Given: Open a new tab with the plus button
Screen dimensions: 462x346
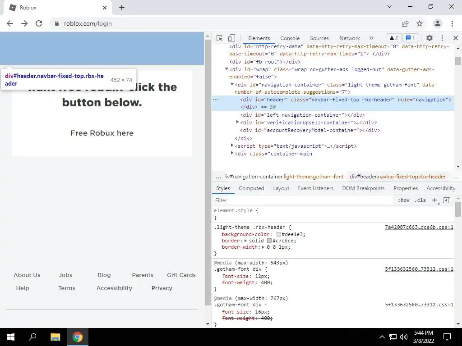Looking at the screenshot, I should (122, 8).
